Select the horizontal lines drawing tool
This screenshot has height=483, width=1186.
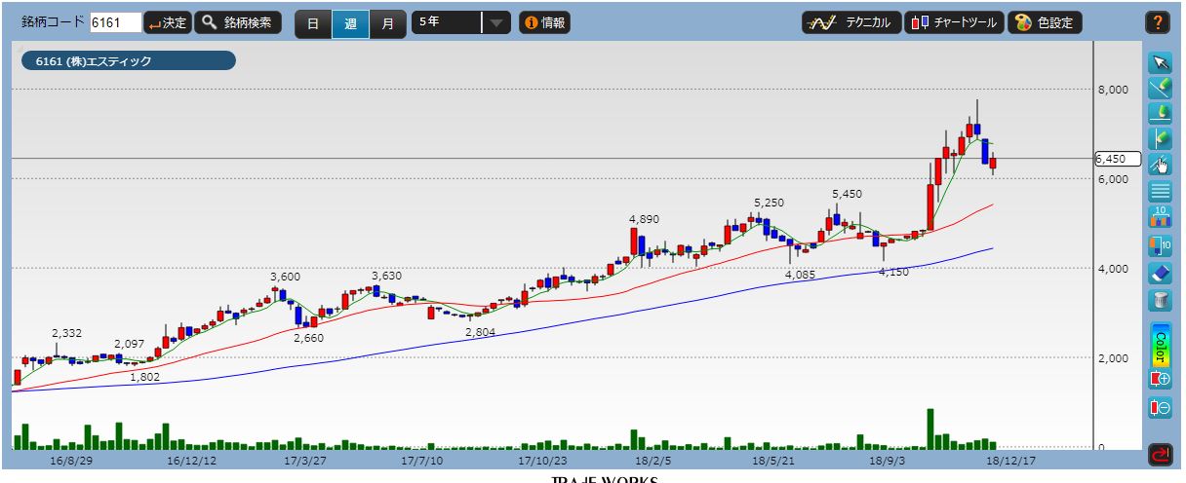[1160, 191]
